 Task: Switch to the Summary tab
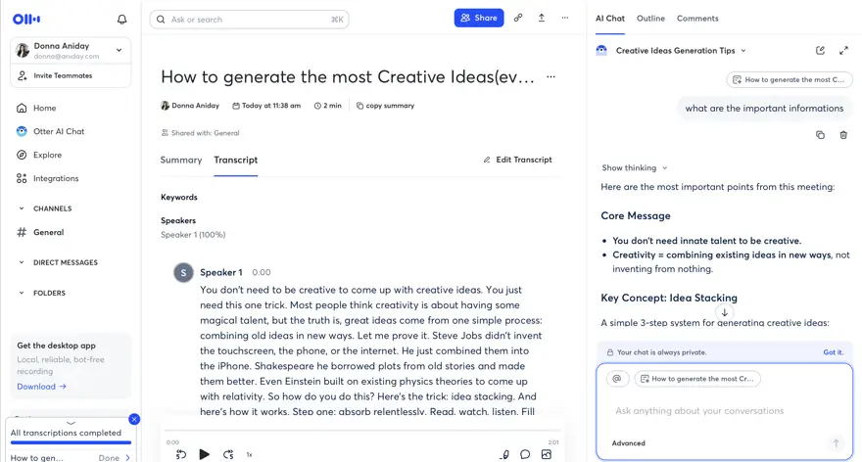(x=181, y=160)
